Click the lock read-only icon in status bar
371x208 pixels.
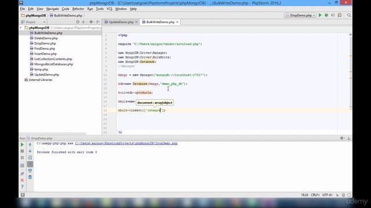(337, 195)
